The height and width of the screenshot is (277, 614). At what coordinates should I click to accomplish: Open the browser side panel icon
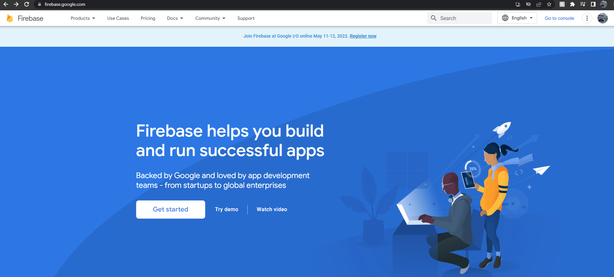coord(593,4)
